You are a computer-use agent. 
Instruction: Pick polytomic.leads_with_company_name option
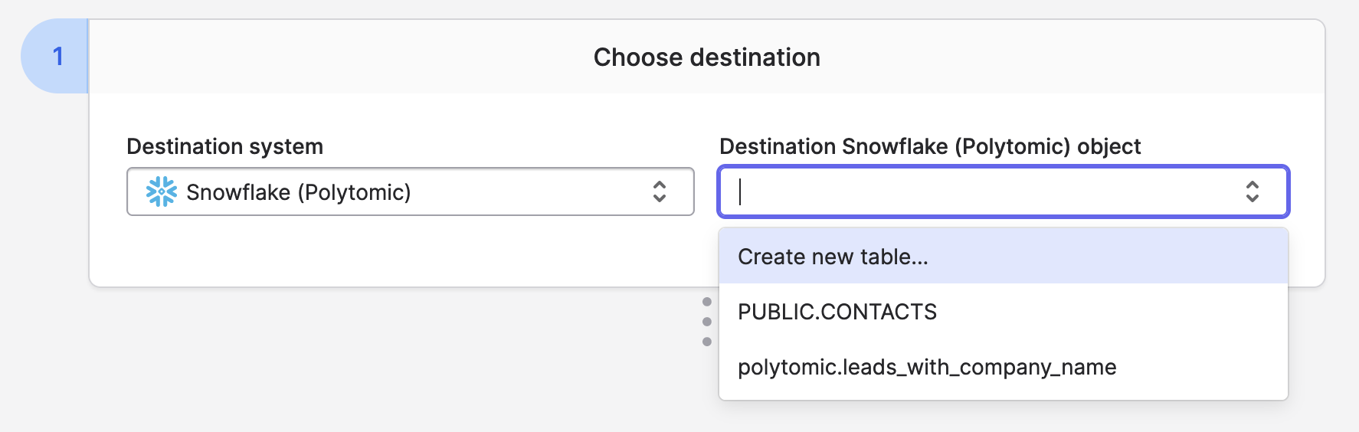(927, 368)
